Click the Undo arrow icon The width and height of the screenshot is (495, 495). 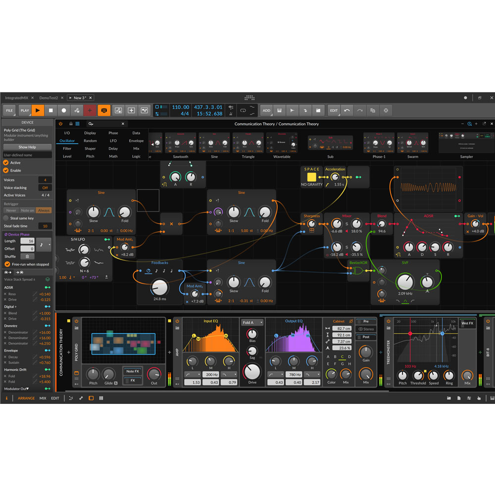(x=347, y=110)
